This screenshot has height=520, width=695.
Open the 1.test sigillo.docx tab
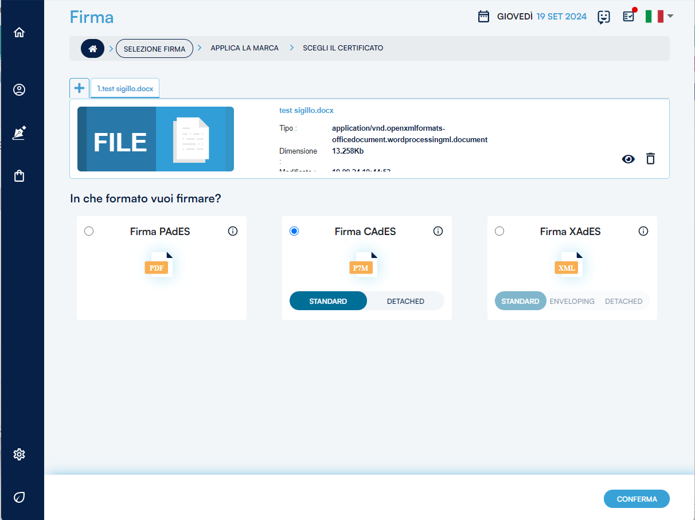(125, 89)
